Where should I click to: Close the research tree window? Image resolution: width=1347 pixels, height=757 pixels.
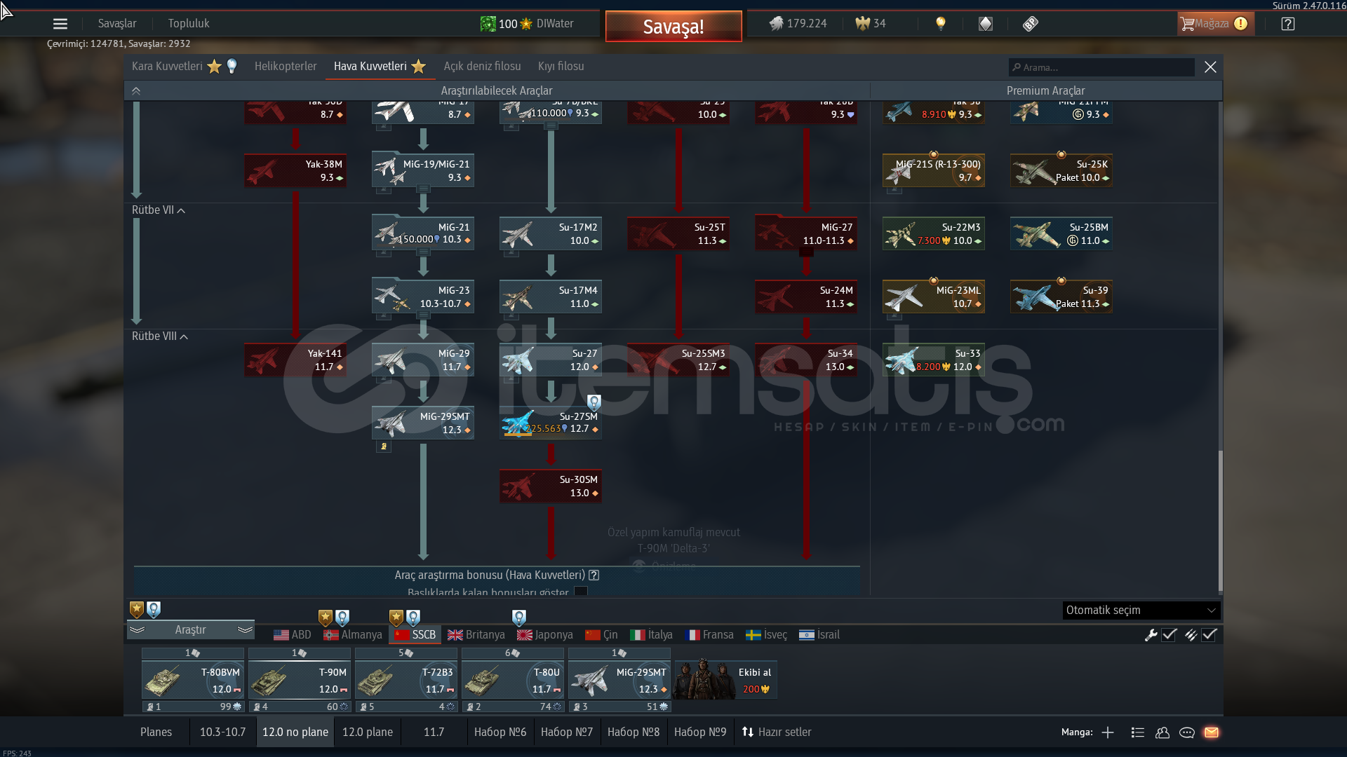[1210, 67]
